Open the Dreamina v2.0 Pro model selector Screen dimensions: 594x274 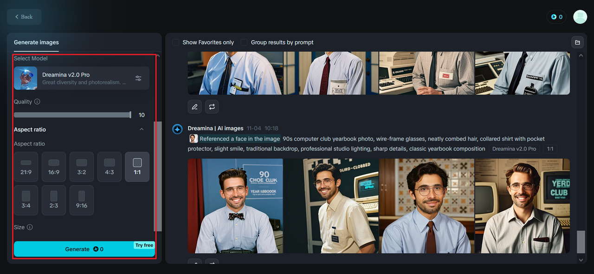tap(82, 78)
